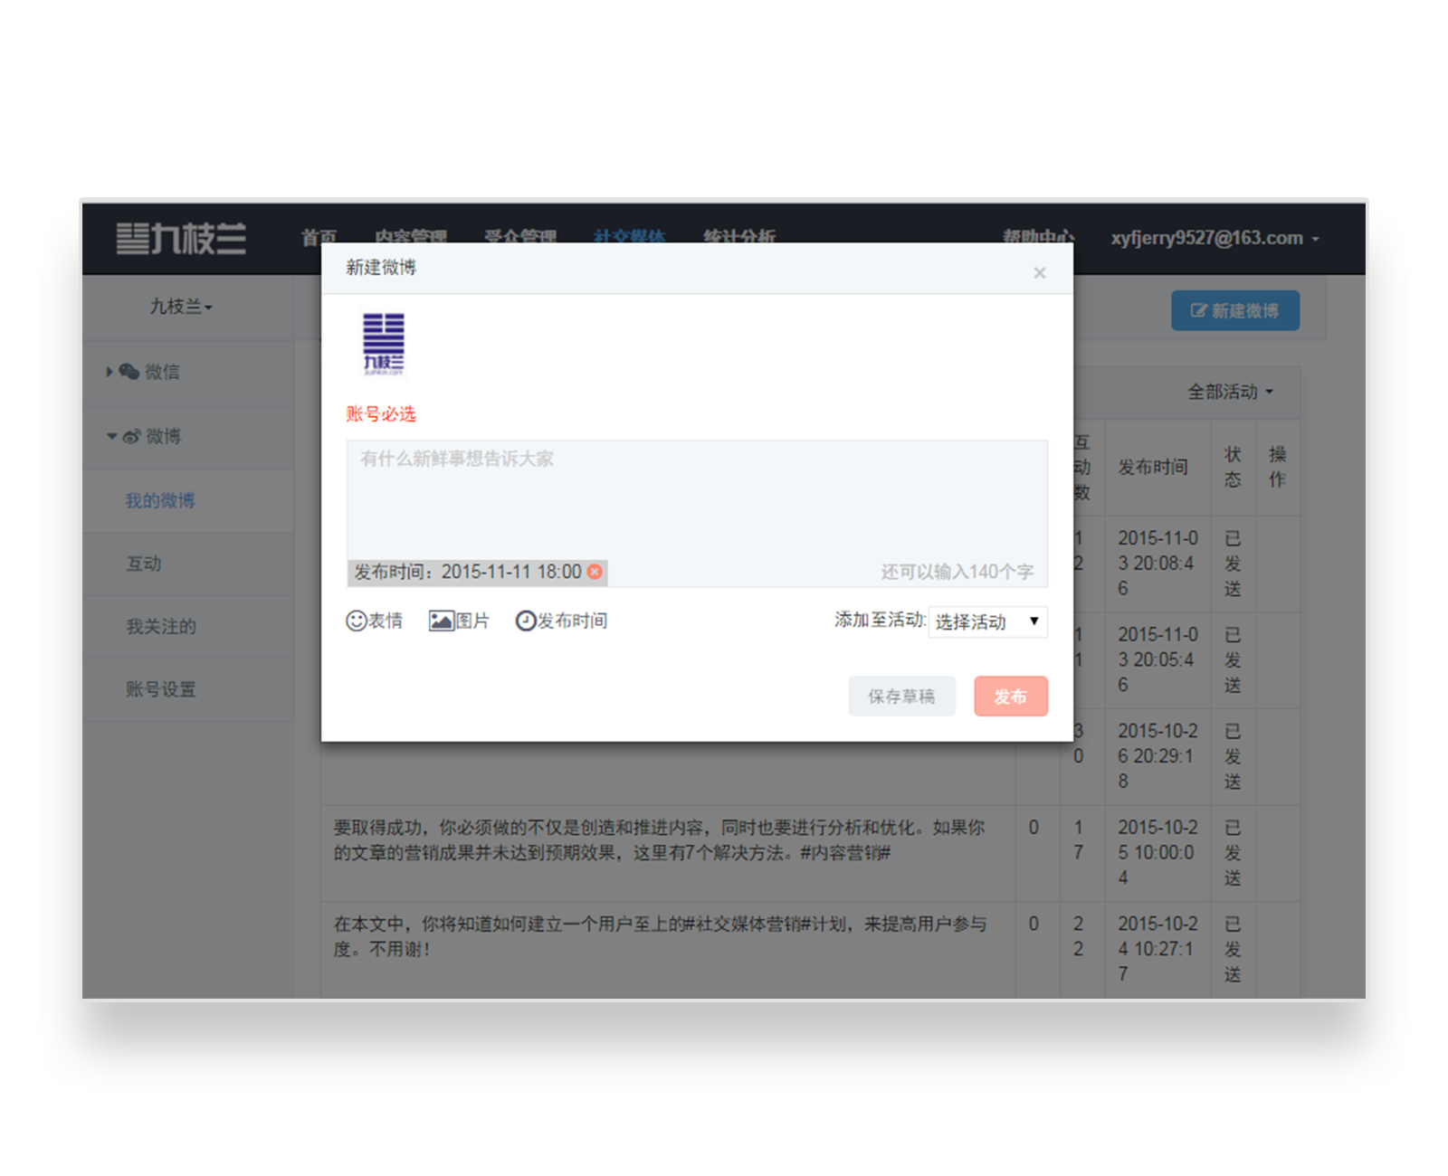This screenshot has height=1176, width=1448.
Task: Open 我的微博 in the sidebar
Action: pyautogui.click(x=160, y=501)
